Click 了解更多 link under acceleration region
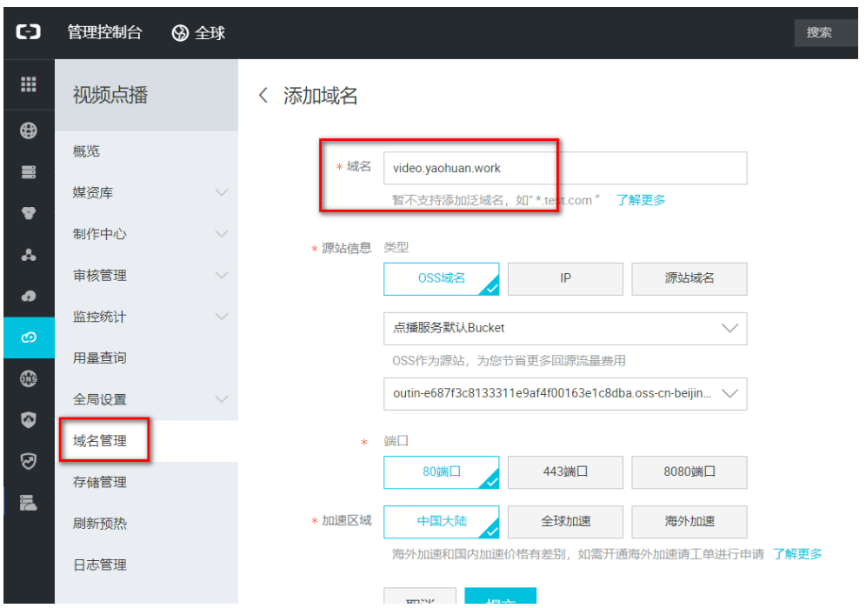Screen dimensions: 866x608 797,554
